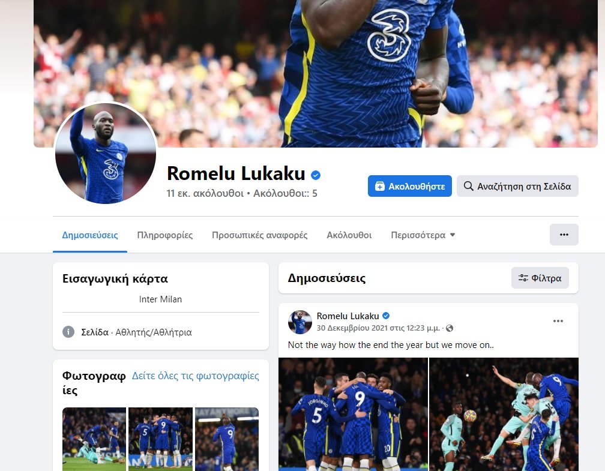
Task: Click the verified badge in post header
Action: [x=386, y=316]
